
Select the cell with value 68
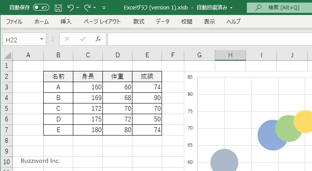coord(117,98)
